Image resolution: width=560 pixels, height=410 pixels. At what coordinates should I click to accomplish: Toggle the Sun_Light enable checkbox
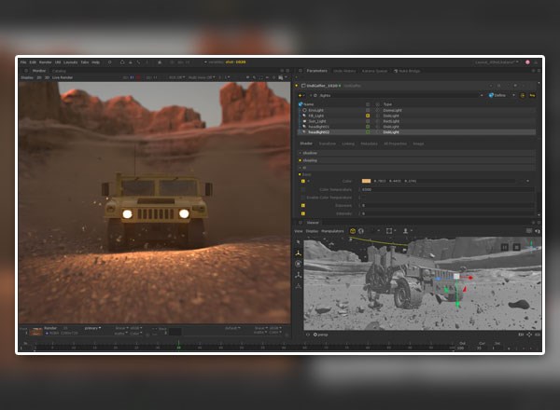click(367, 120)
